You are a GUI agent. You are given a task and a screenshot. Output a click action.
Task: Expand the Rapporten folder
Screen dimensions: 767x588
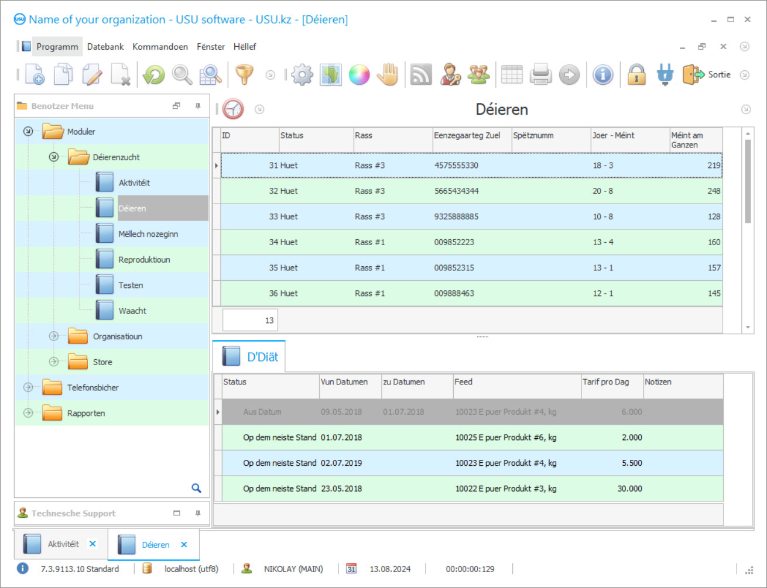click(x=28, y=413)
